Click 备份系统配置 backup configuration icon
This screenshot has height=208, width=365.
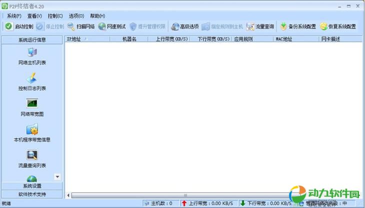(283, 26)
